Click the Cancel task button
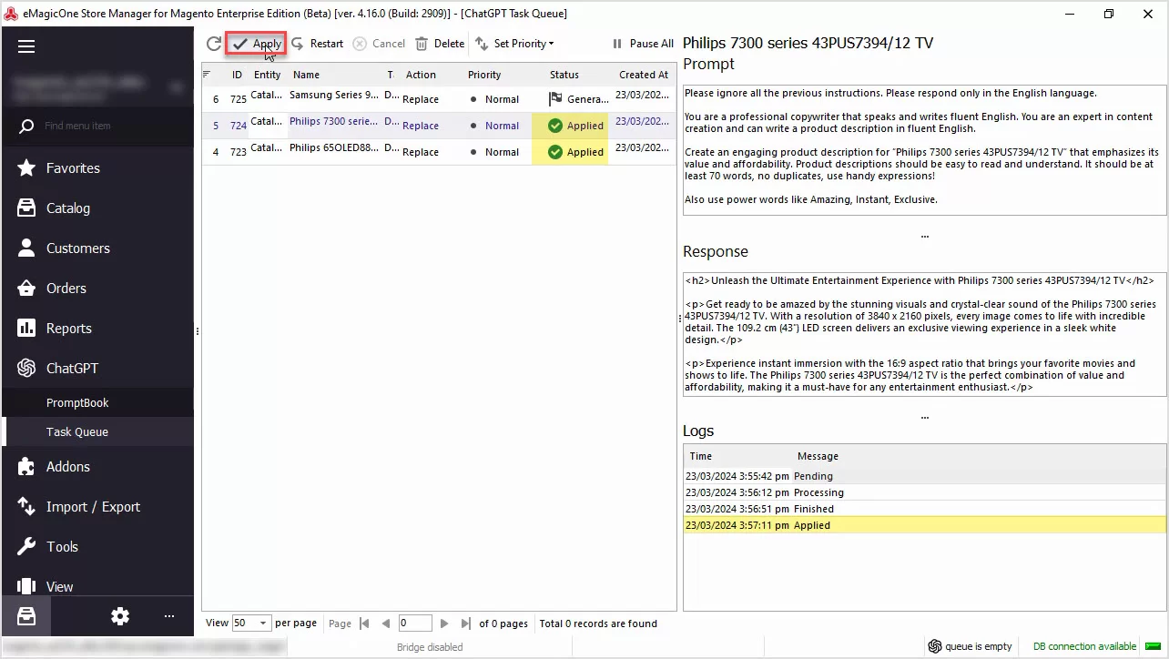This screenshot has width=1169, height=659. coord(379,44)
